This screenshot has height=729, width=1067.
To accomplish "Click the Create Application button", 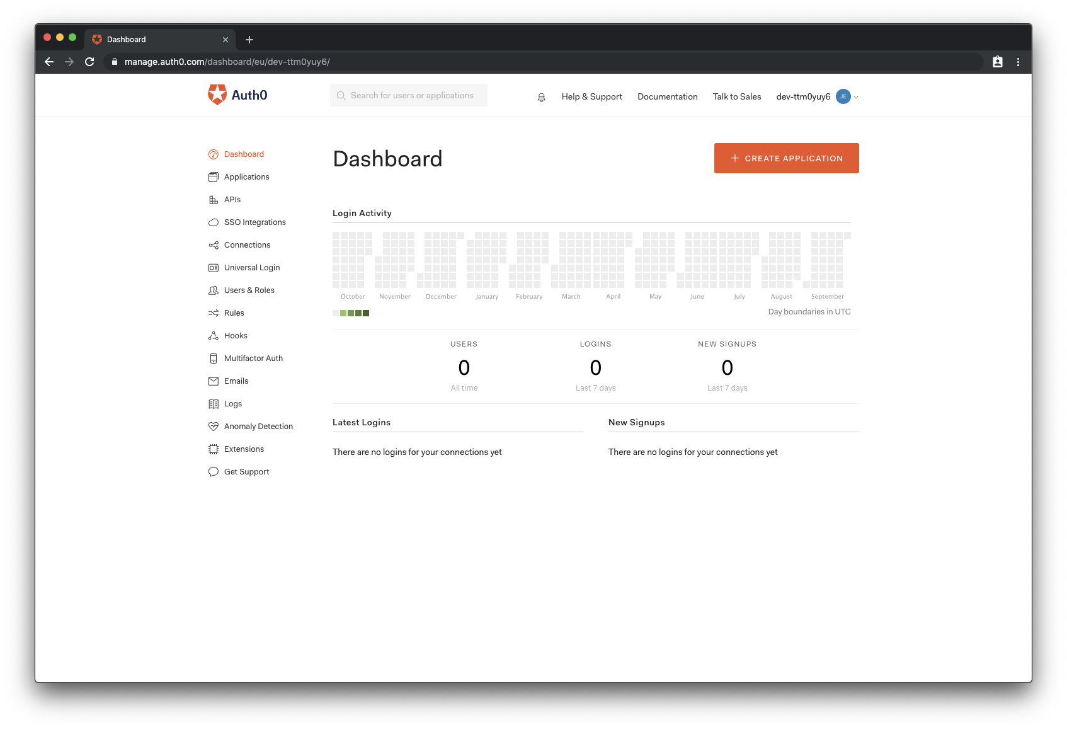I will [x=786, y=158].
